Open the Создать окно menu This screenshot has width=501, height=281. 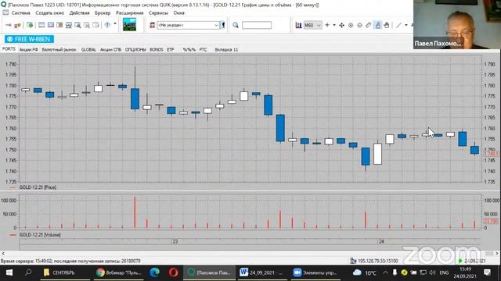tap(49, 13)
